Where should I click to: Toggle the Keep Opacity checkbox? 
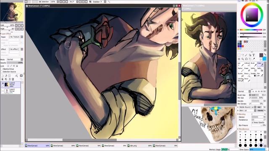pyautogui.click(x=253, y=122)
